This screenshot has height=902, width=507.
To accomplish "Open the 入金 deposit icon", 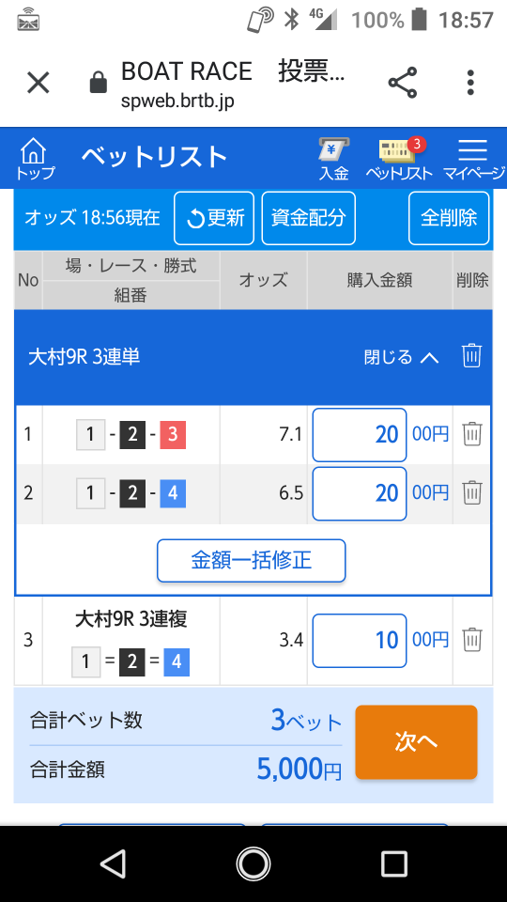I will (x=334, y=160).
